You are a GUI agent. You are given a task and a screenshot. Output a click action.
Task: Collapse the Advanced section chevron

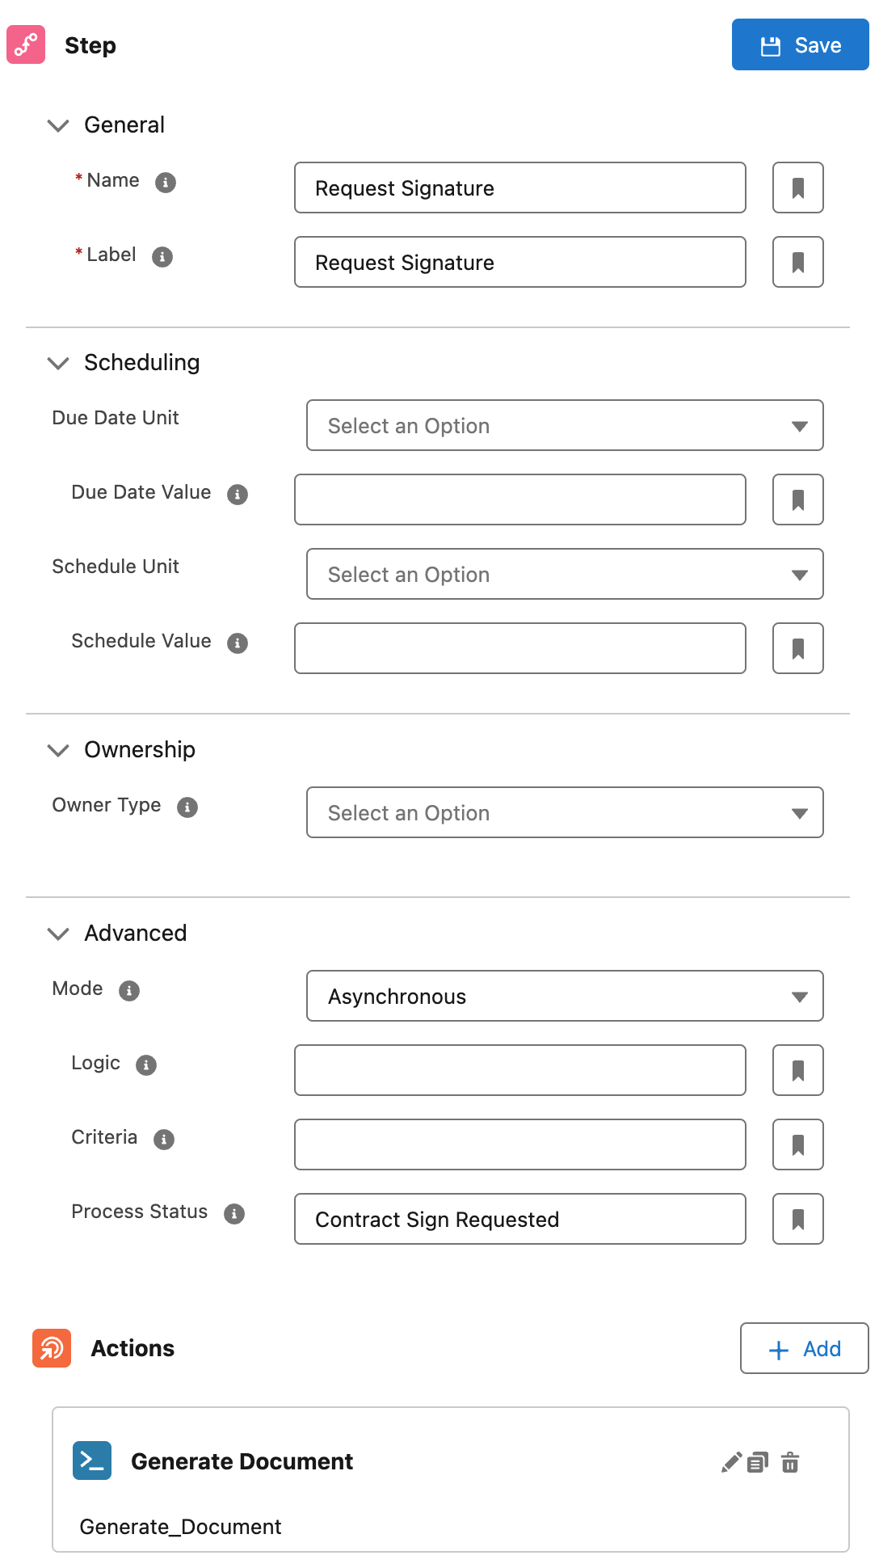58,934
